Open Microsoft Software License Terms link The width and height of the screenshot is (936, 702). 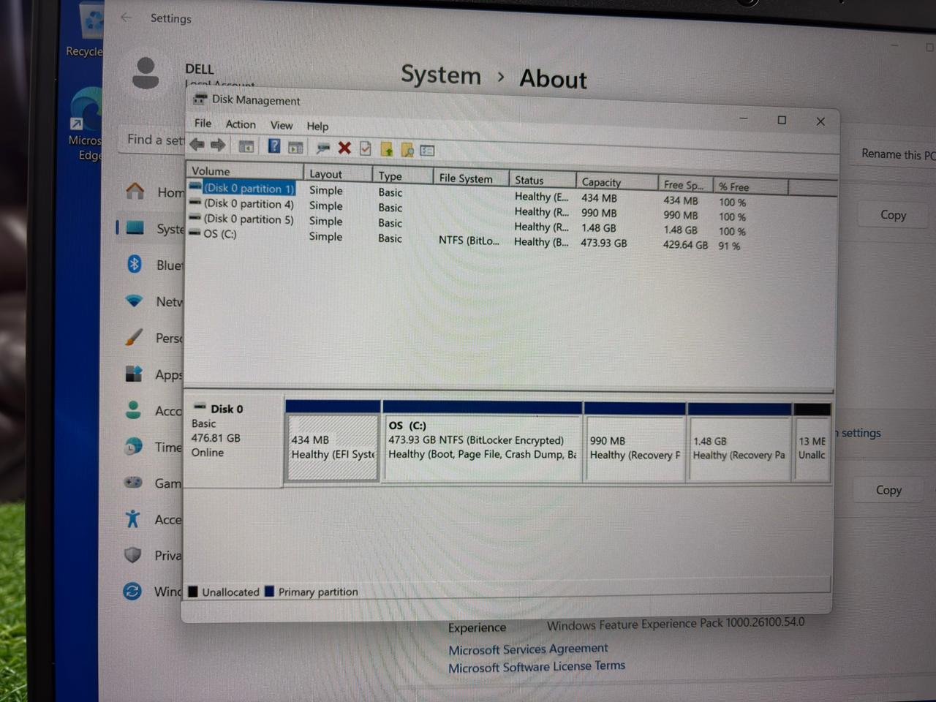point(536,667)
